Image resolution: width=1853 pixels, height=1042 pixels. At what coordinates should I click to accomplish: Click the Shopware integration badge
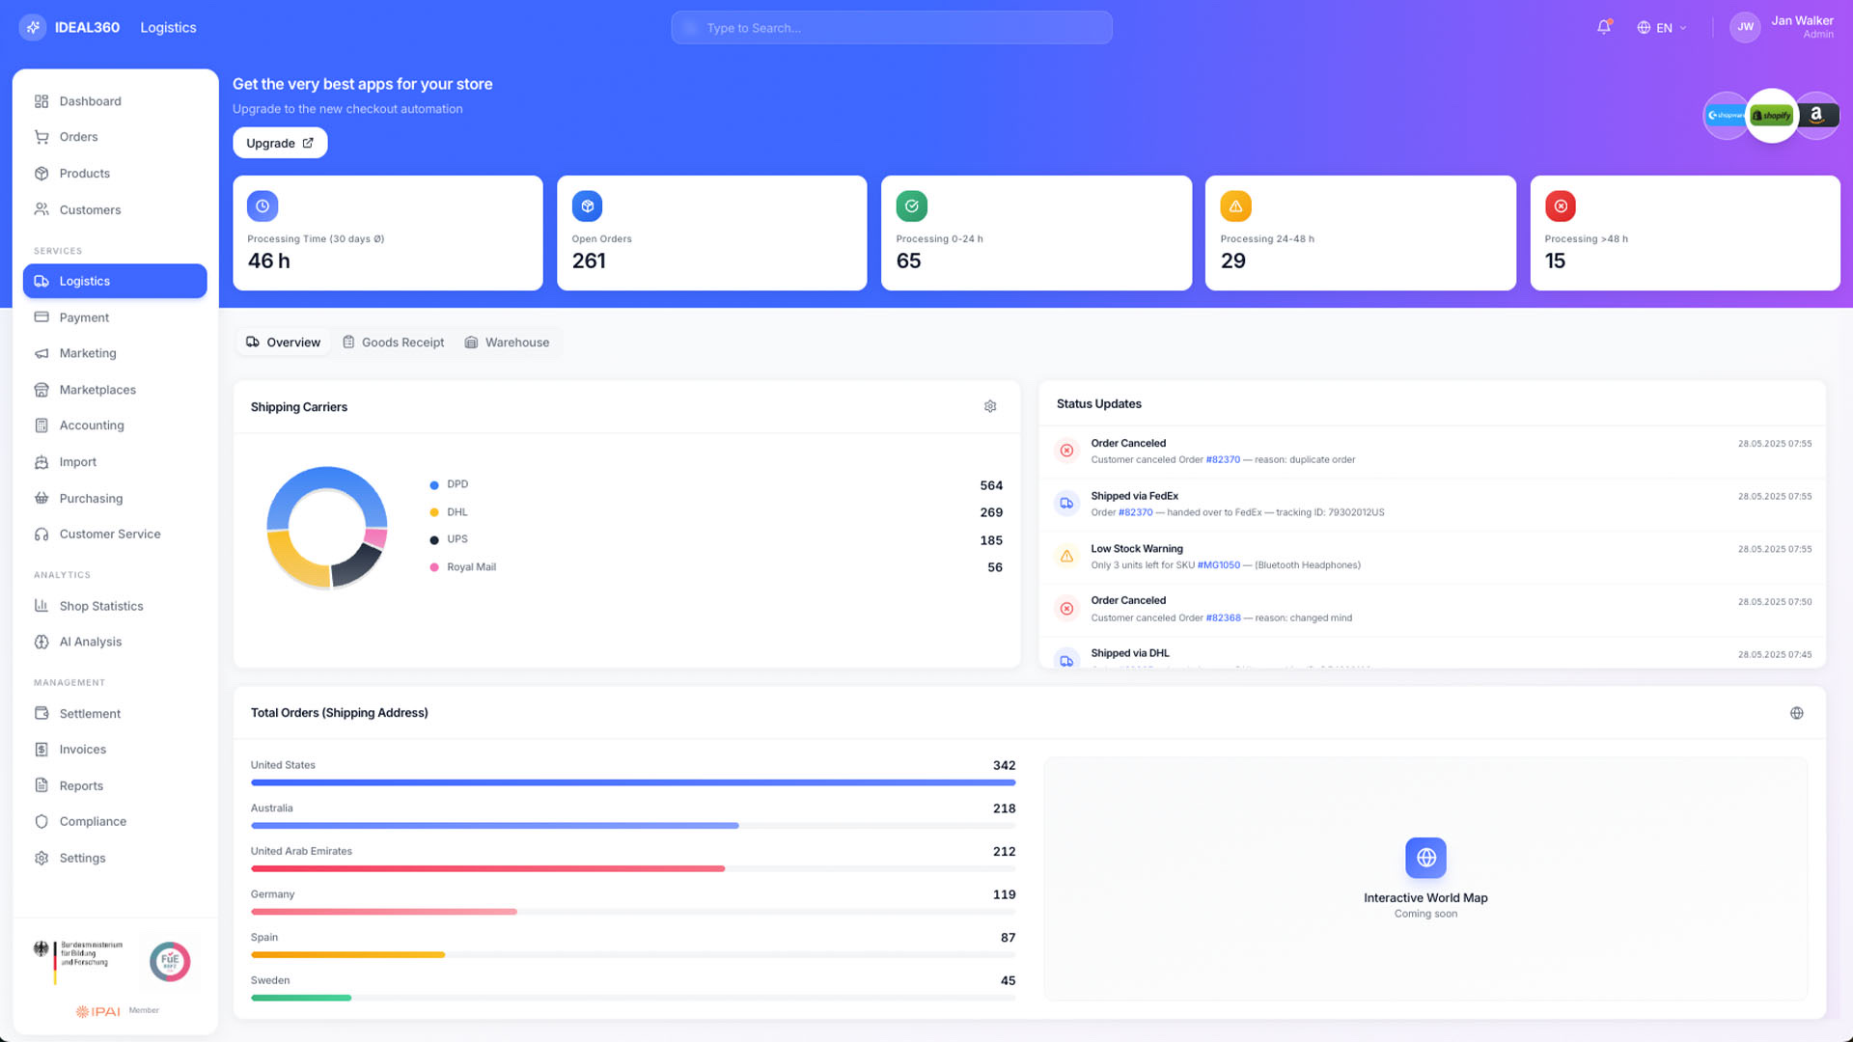(x=1725, y=116)
